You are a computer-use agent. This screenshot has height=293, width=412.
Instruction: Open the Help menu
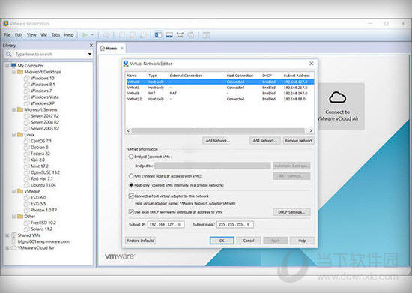coord(69,35)
